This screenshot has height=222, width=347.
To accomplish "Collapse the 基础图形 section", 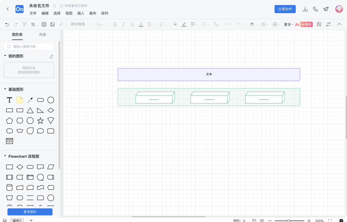I will coord(5,89).
